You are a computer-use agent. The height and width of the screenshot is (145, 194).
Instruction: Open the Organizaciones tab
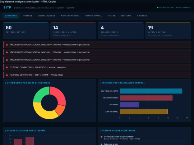(46, 16)
